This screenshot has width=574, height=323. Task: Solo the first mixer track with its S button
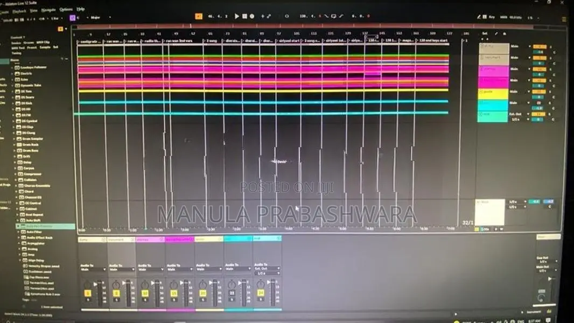click(88, 300)
